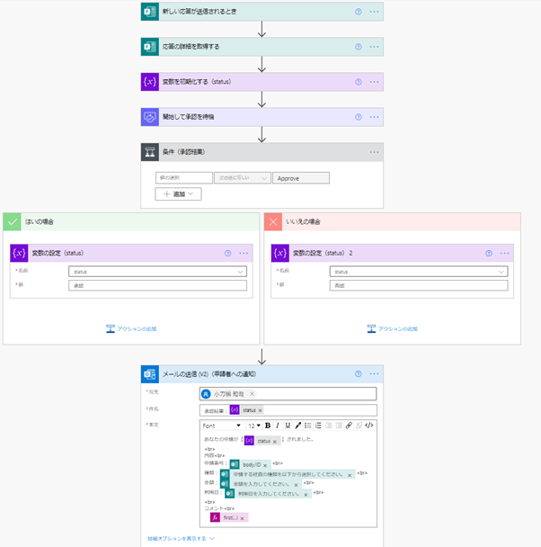Viewport: 541px width, 547px height.
Task: Expand status name dropdown in Yes branch
Action: (240, 272)
